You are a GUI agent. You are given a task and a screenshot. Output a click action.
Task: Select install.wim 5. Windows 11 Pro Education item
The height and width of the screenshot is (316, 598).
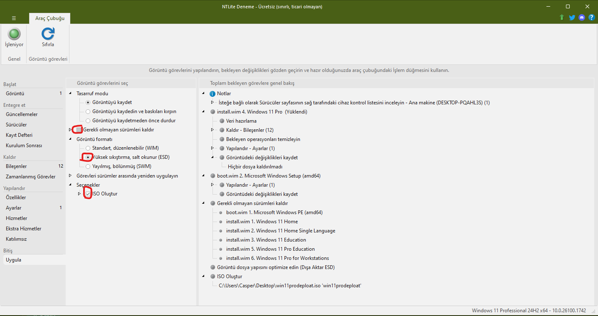coord(270,249)
